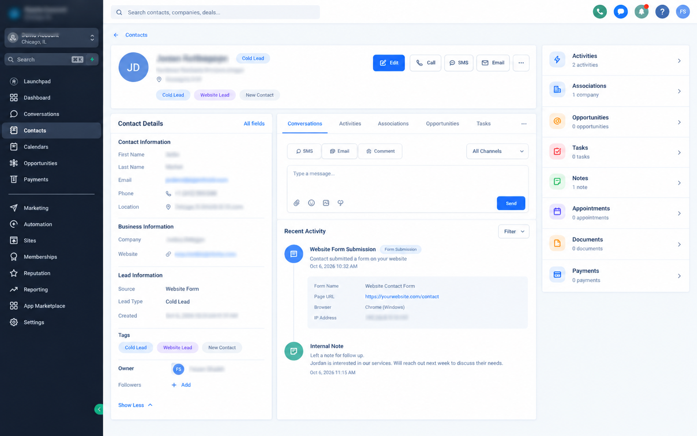Screen dimensions: 697x436
Task: Open the Opportunities tab in contact panel
Action: 442,124
